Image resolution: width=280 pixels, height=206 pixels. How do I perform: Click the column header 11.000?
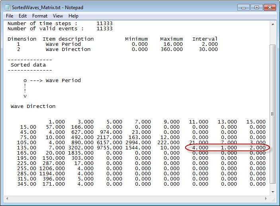coord(199,122)
